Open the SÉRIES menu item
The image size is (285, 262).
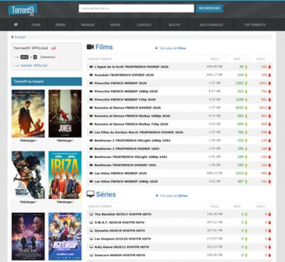60,25
